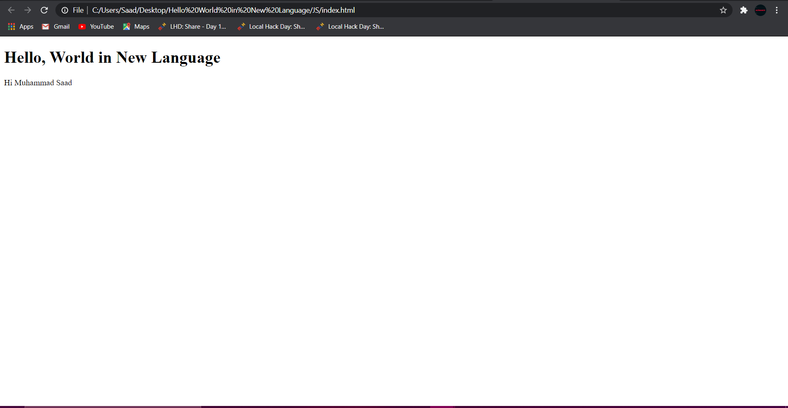Go forward using the forward arrow
The height and width of the screenshot is (408, 788).
pos(27,10)
